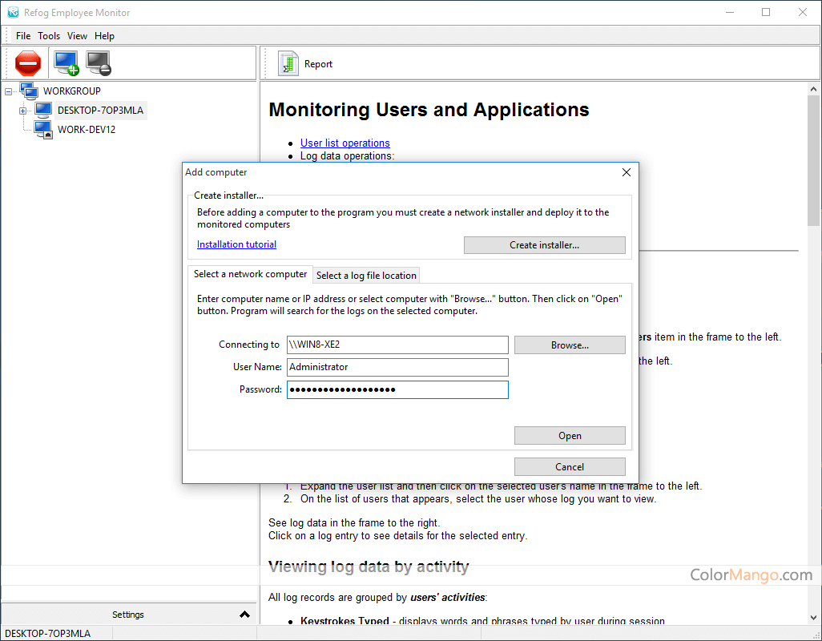Click the red stop monitoring icon

pyautogui.click(x=28, y=62)
